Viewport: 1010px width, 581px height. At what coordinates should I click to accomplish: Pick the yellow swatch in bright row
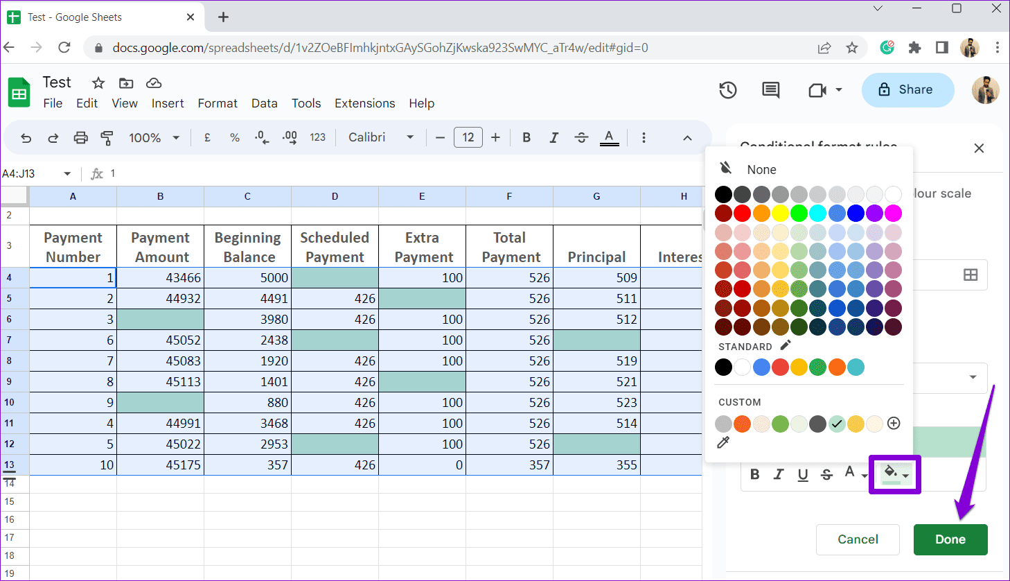[780, 213]
